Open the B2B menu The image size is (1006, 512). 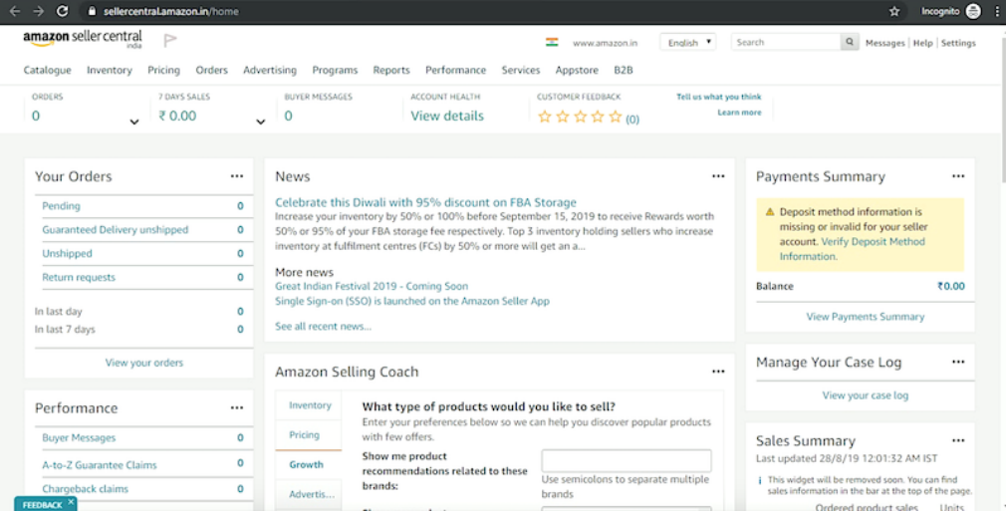click(x=623, y=70)
